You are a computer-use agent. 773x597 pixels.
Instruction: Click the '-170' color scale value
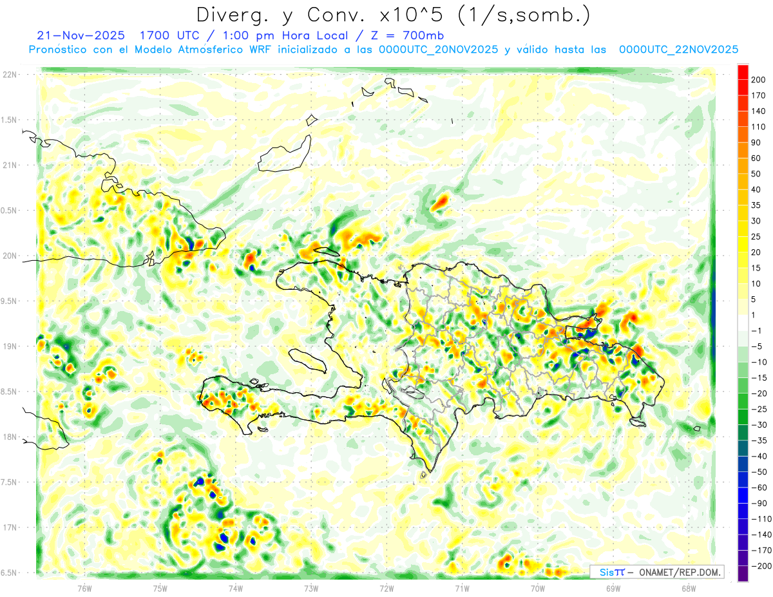click(x=762, y=551)
